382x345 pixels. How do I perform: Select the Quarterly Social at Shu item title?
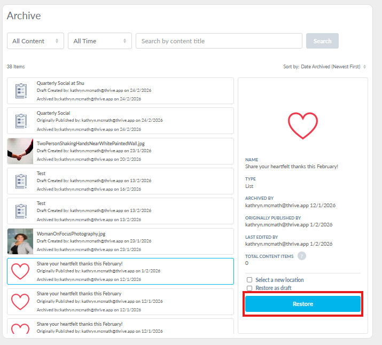(x=60, y=83)
